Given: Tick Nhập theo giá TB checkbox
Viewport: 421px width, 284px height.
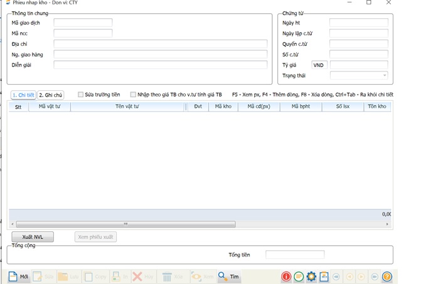Looking at the screenshot, I should (x=133, y=95).
